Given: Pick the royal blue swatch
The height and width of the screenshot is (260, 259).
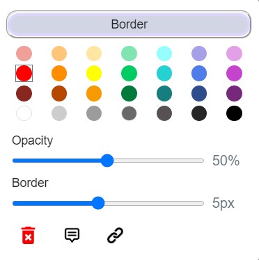Looking at the screenshot, I should [199, 73].
